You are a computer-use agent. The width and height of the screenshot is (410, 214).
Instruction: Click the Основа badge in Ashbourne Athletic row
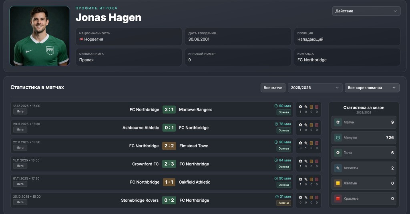pos(283,130)
